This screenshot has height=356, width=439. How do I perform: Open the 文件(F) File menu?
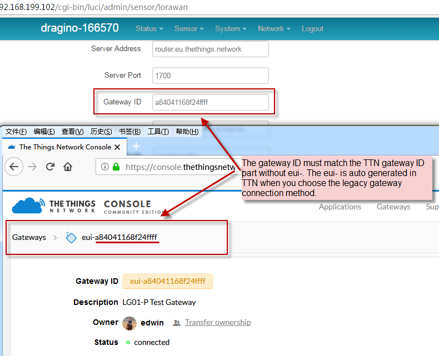(x=16, y=132)
